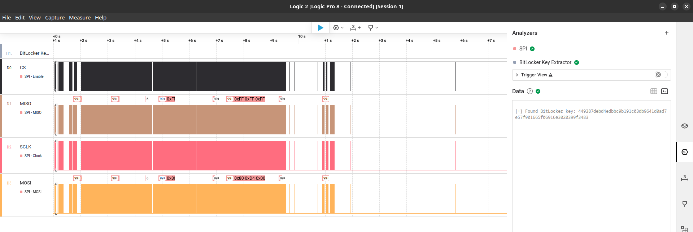
Task: Open Measurements panel in right sidebar
Action: [685, 178]
